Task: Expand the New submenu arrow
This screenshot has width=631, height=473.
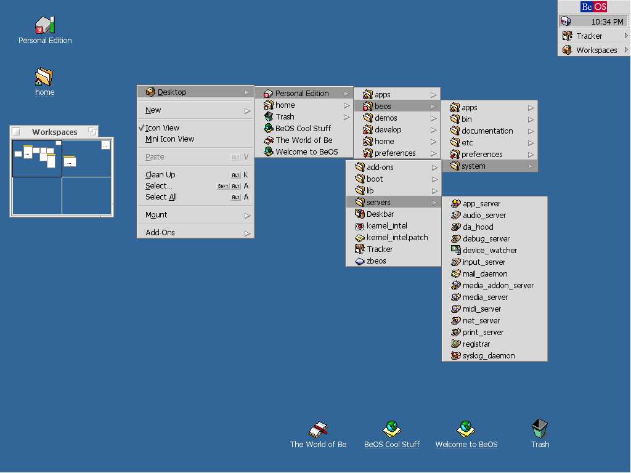Action: pyautogui.click(x=247, y=111)
